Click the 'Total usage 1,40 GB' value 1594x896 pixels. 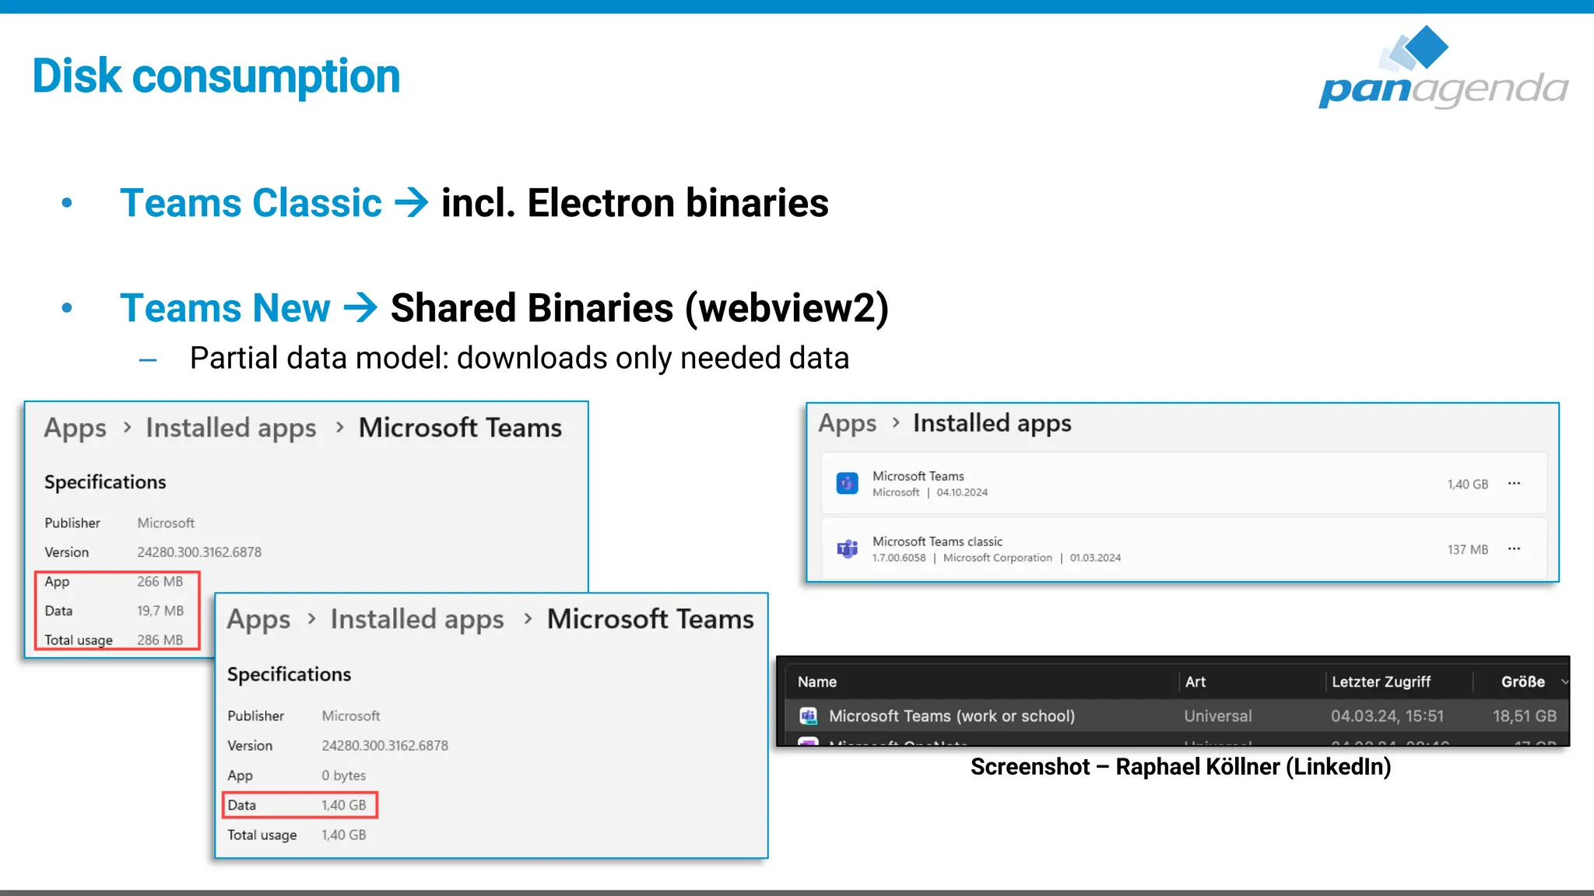point(343,835)
